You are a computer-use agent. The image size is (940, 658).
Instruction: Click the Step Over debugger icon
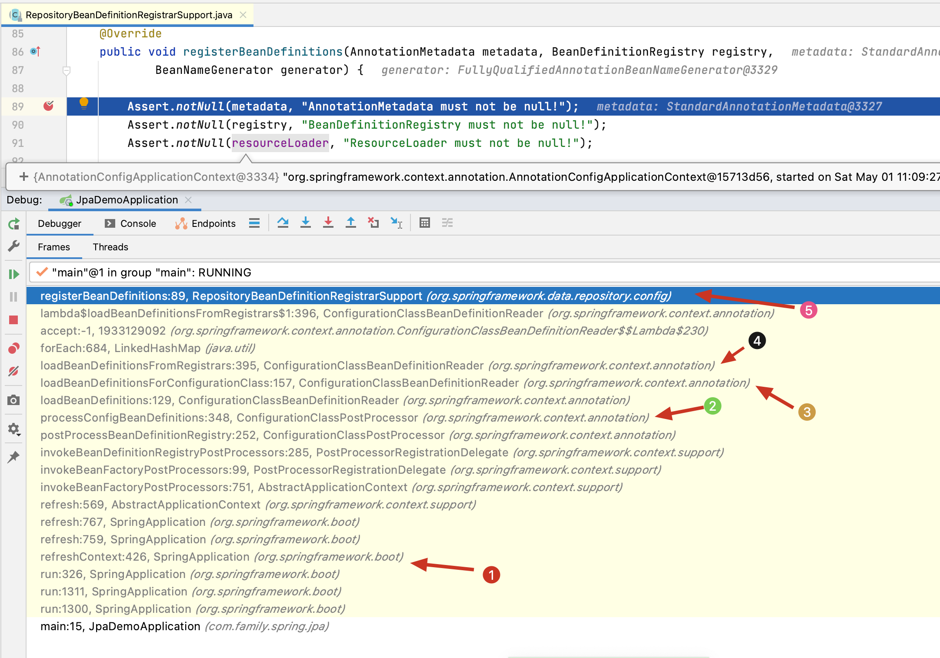(283, 223)
